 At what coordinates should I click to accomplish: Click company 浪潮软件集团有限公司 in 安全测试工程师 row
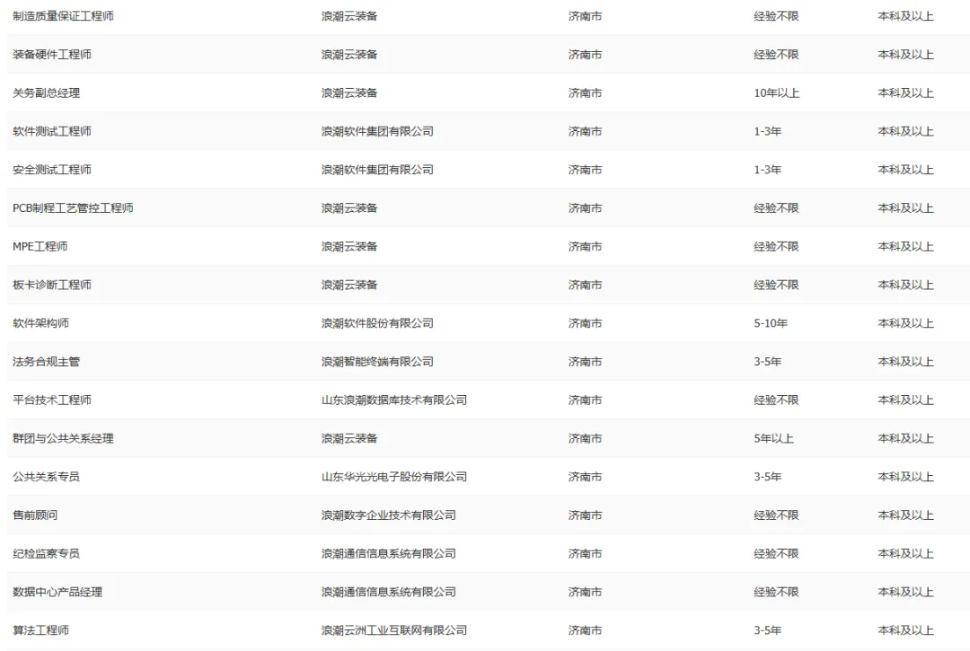point(377,170)
